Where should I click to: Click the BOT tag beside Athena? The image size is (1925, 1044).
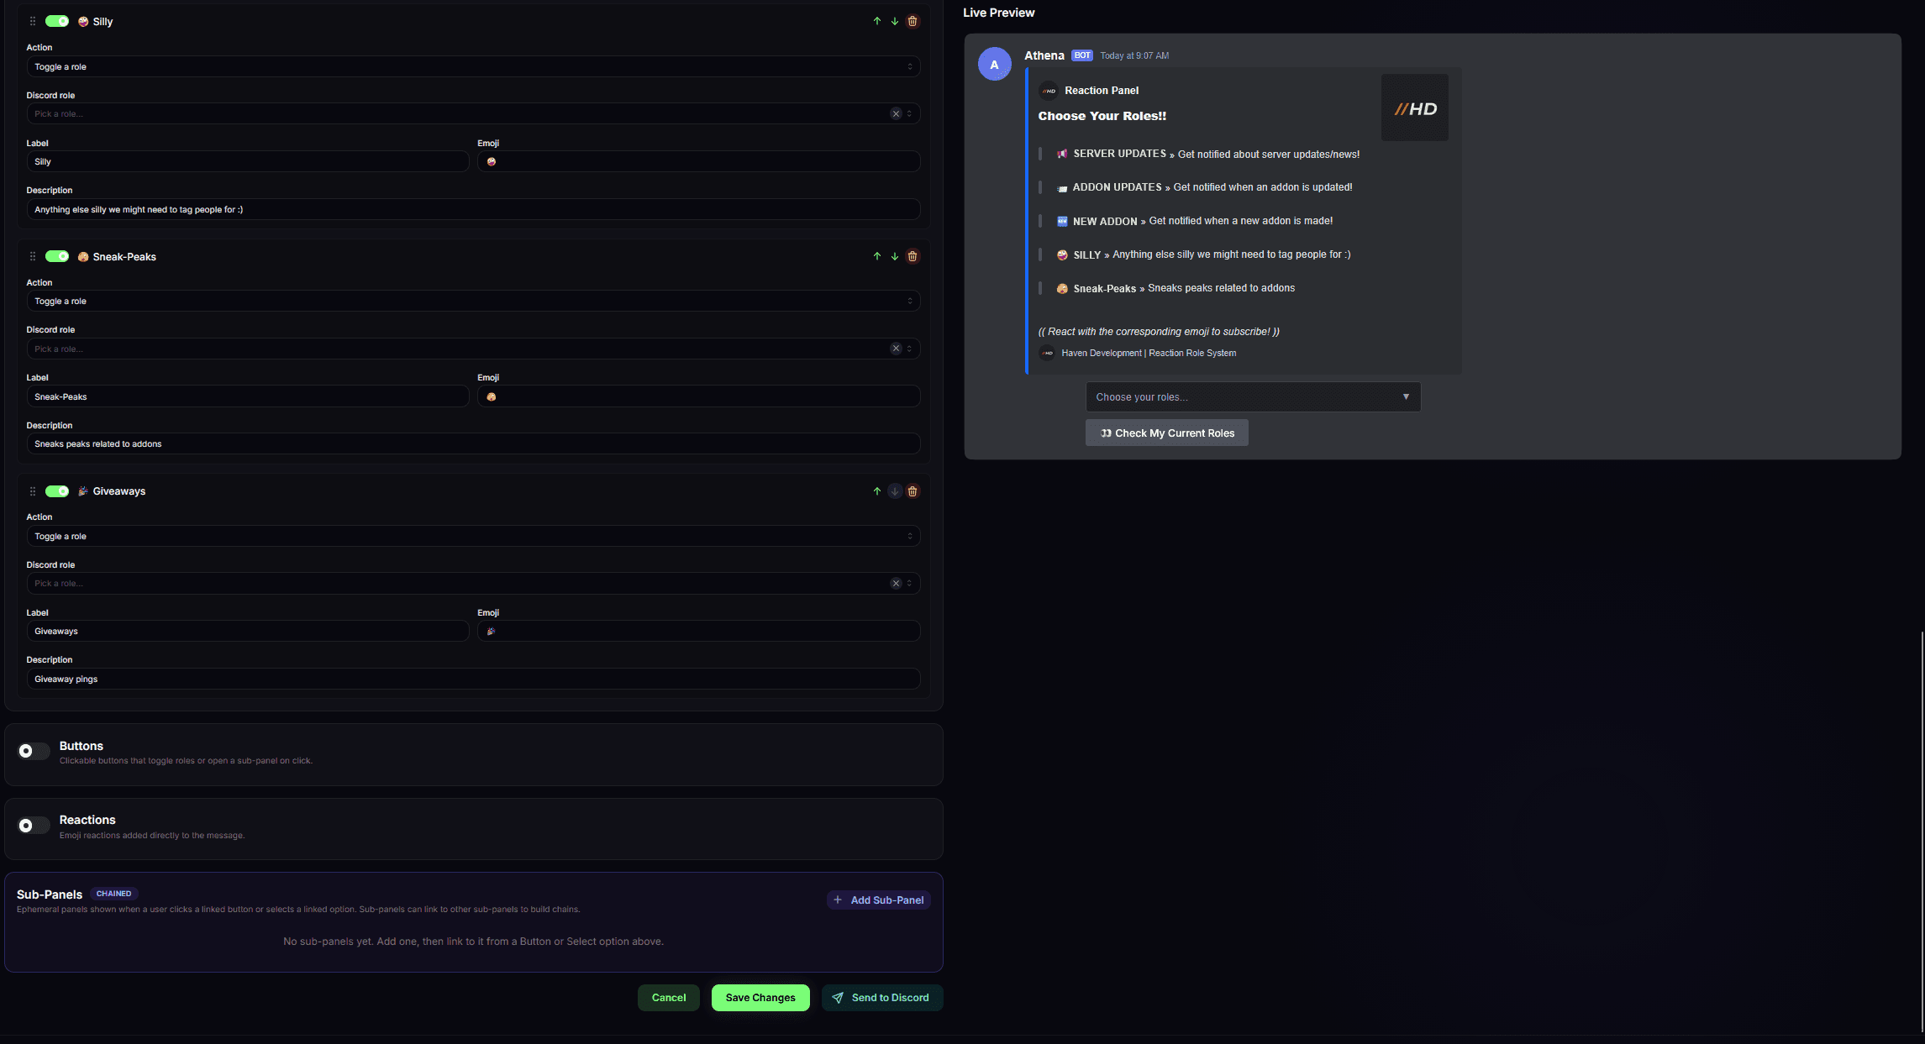1082,55
